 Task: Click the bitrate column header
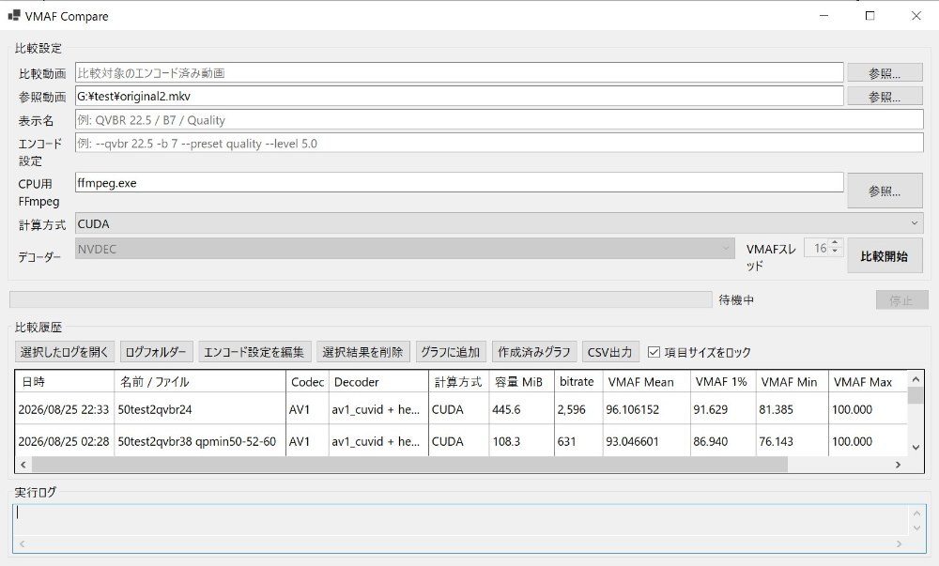pyautogui.click(x=578, y=382)
